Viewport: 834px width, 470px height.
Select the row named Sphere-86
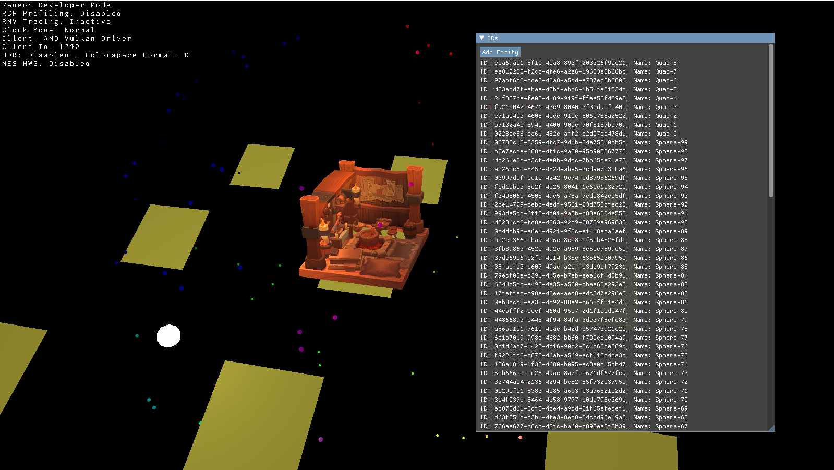pos(584,258)
